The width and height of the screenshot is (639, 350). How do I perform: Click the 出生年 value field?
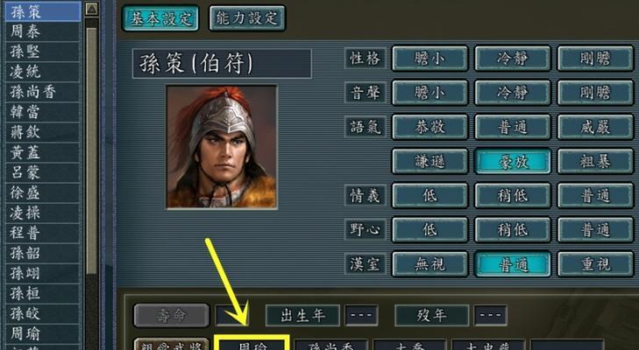(361, 315)
